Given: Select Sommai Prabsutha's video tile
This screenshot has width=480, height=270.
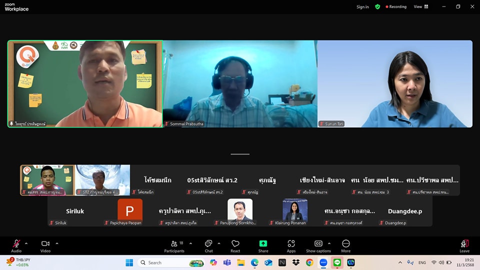Looking at the screenshot, I should 240,83.
